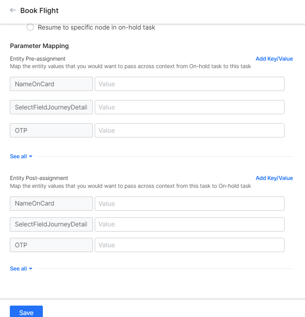
Task: Click the OTP field under Entity Pre-assignment
Action: coord(51,130)
